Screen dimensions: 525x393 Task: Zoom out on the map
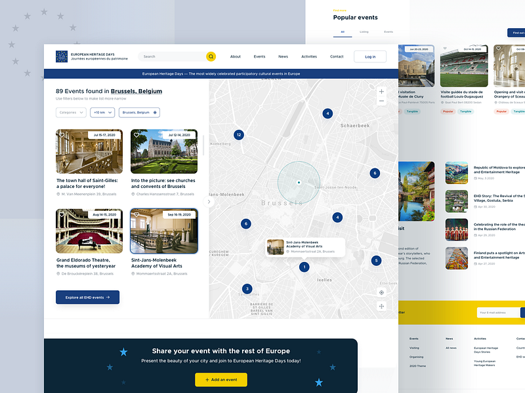[x=381, y=101]
